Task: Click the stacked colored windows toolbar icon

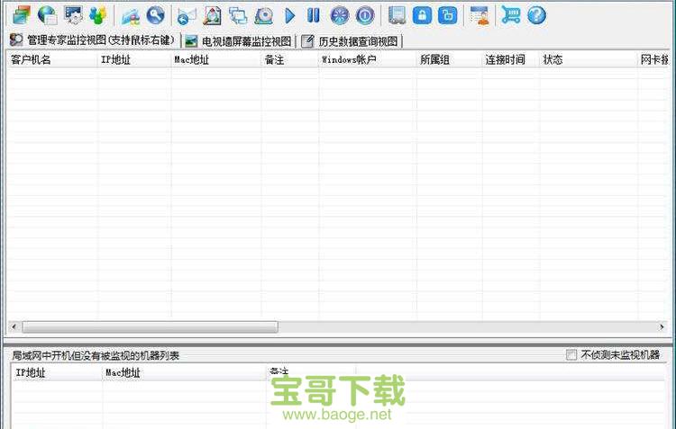Action: (x=22, y=15)
